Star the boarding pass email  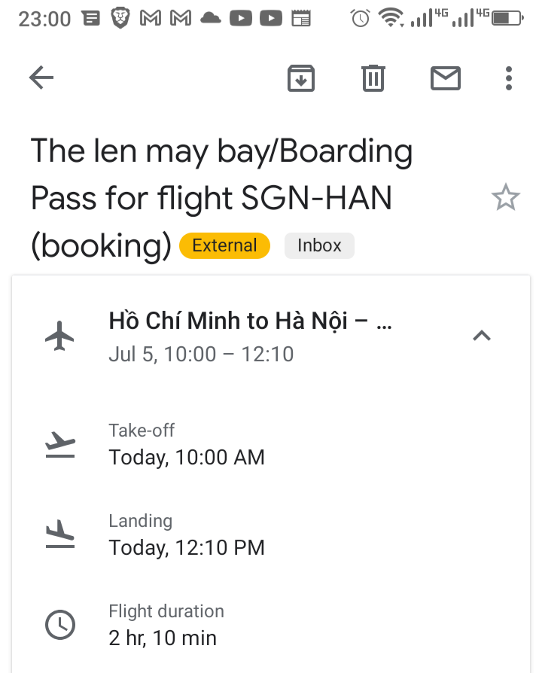pyautogui.click(x=505, y=199)
